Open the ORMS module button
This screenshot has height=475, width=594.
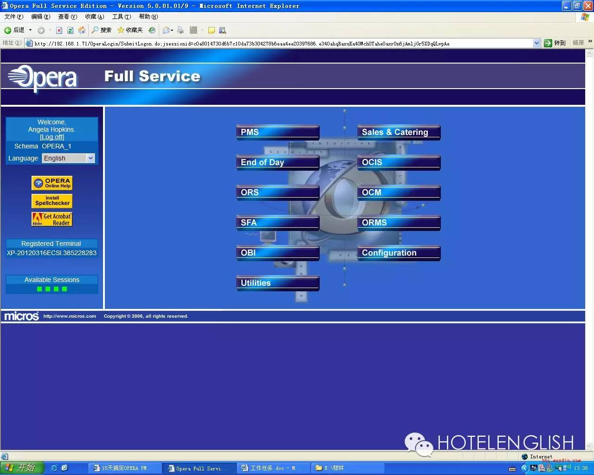(x=399, y=223)
